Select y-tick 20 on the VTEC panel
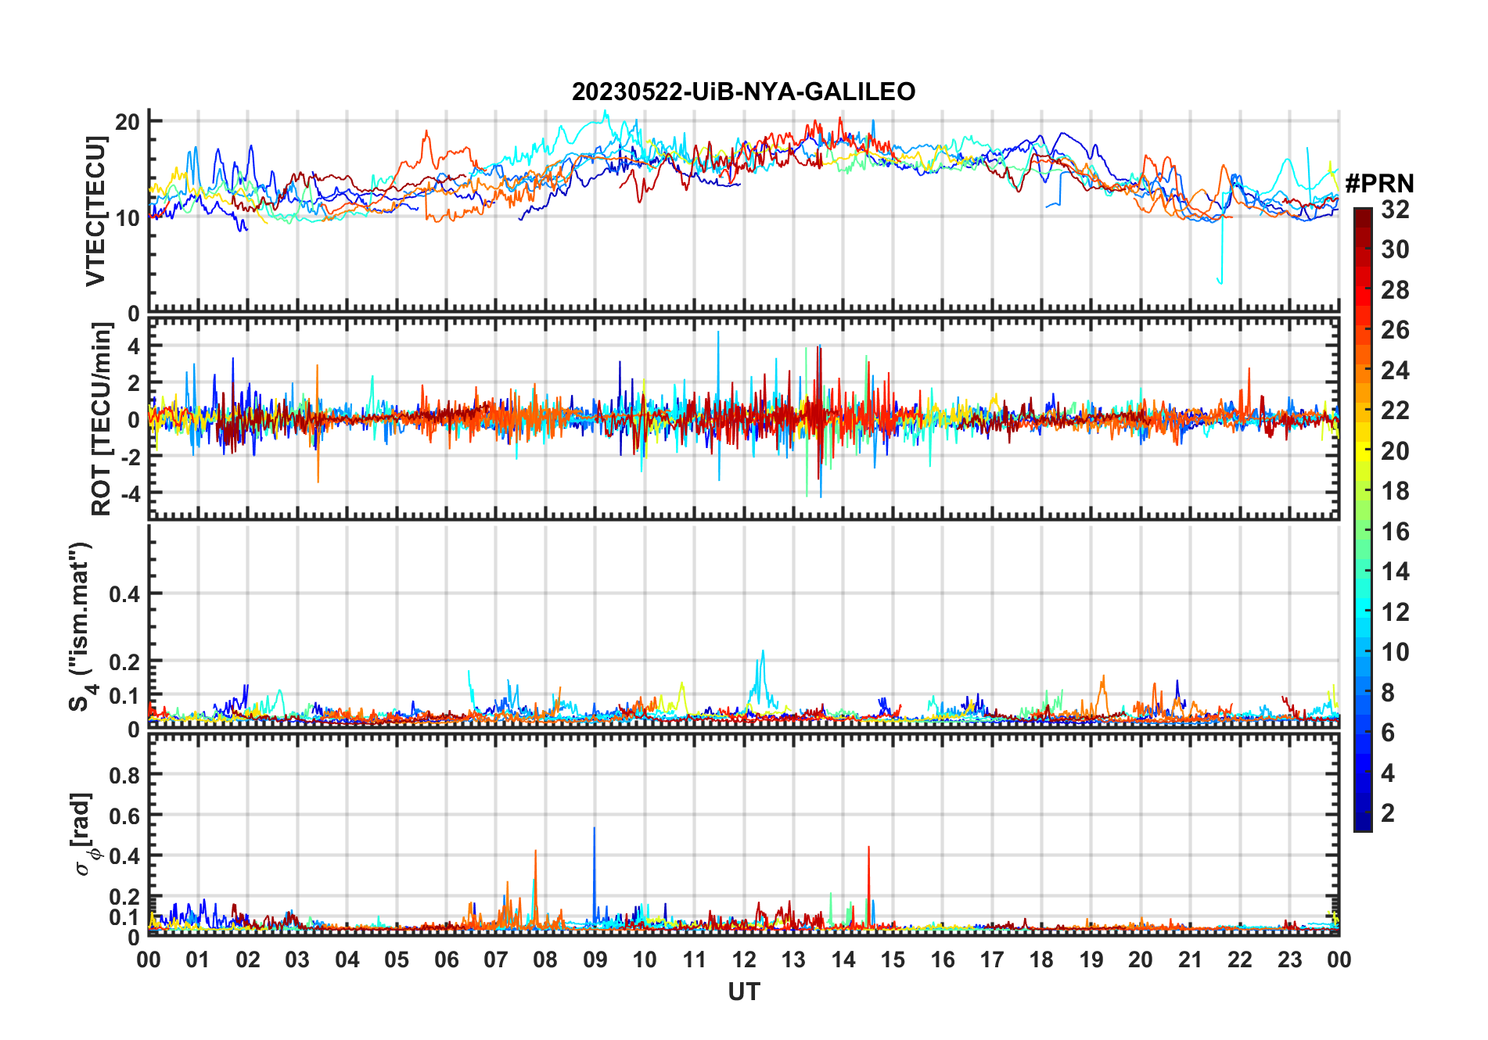 click(128, 121)
